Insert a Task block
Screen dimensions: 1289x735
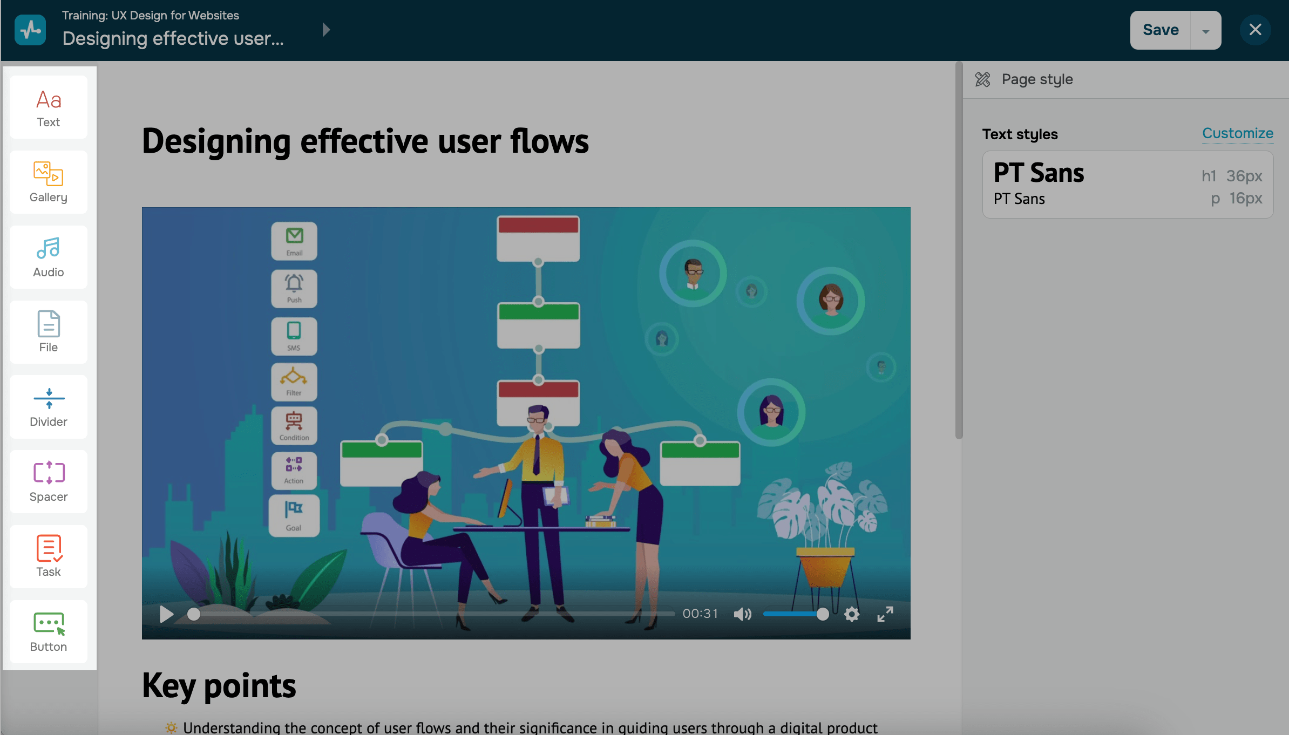point(49,557)
